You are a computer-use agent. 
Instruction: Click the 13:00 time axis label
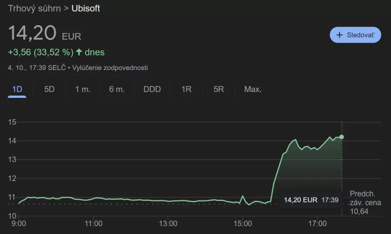pos(168,223)
